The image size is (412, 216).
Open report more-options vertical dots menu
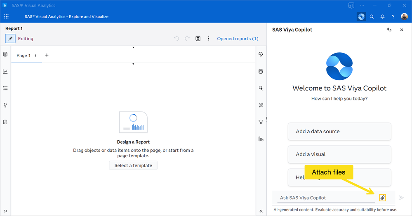[209, 39]
